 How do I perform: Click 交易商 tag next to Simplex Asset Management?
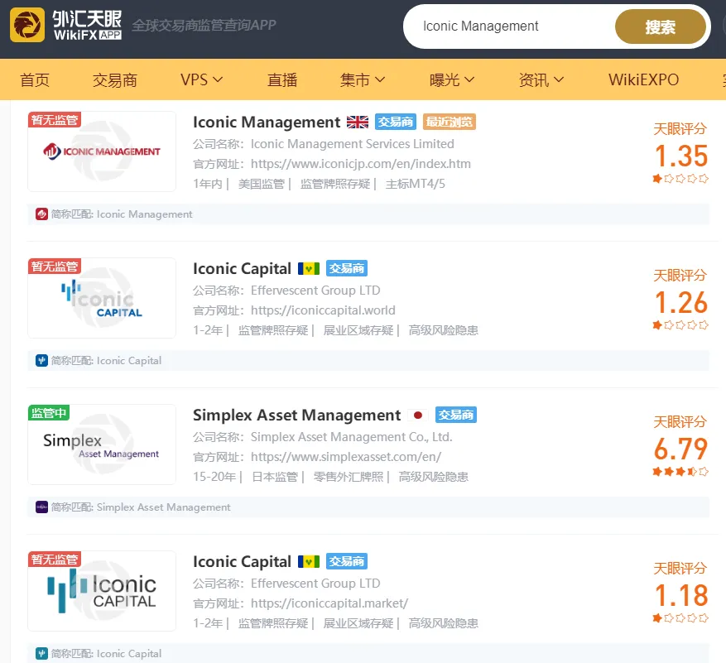coord(456,415)
